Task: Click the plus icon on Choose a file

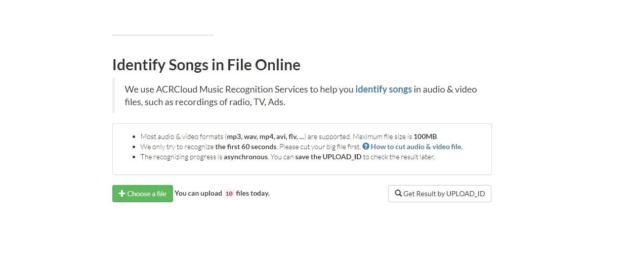Action: point(122,194)
